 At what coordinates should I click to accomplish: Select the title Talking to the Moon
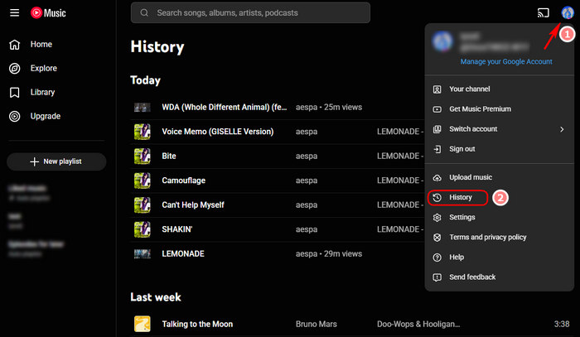(x=197, y=324)
